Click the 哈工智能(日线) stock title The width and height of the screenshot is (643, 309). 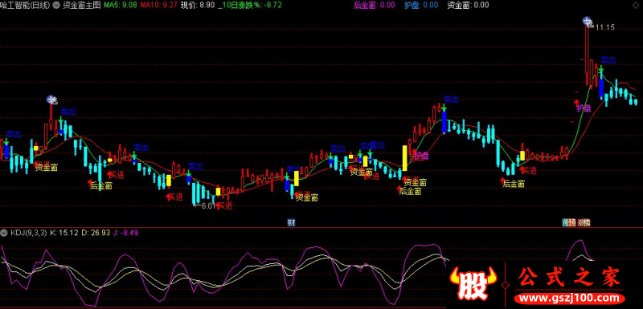[x=26, y=6]
